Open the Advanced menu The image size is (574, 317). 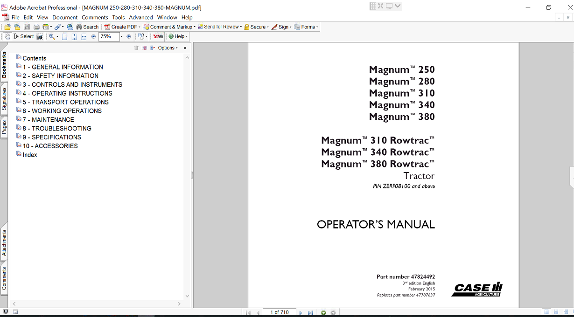(141, 17)
